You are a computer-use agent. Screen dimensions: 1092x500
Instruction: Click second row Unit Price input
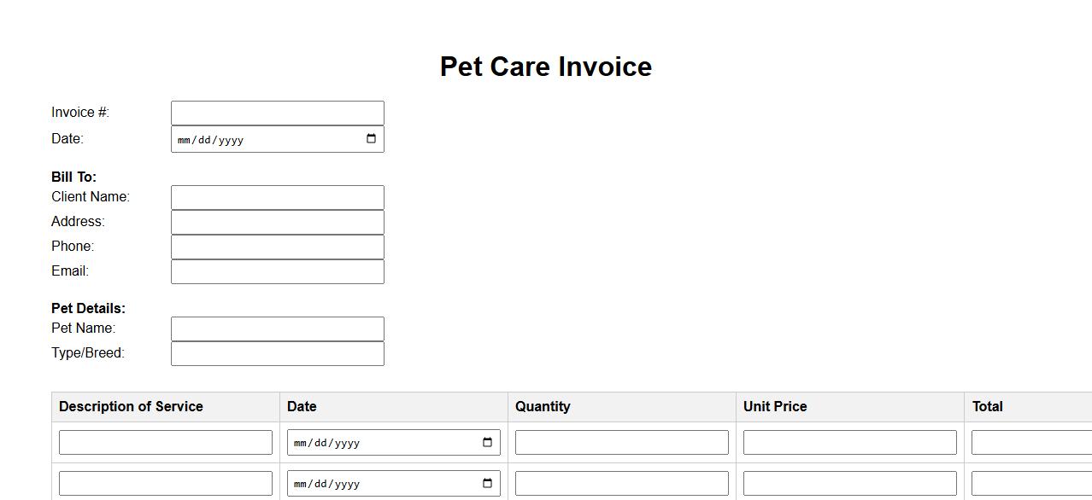[x=850, y=483]
